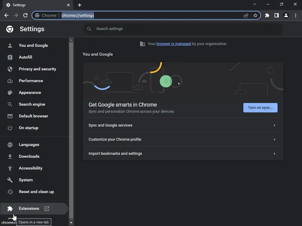Reload the current page
The image size is (302, 226).
[x=25, y=15]
